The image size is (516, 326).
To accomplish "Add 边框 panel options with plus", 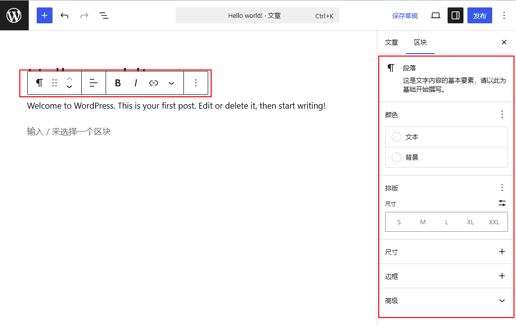I will 502,276.
